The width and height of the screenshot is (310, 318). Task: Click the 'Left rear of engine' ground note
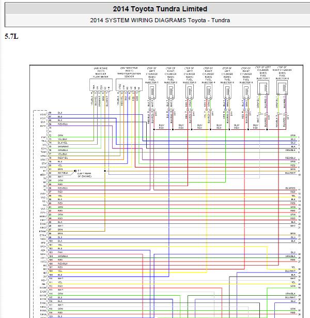85,175
